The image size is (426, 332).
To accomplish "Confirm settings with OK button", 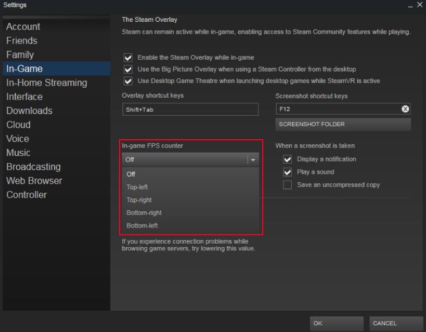I will pyautogui.click(x=337, y=323).
